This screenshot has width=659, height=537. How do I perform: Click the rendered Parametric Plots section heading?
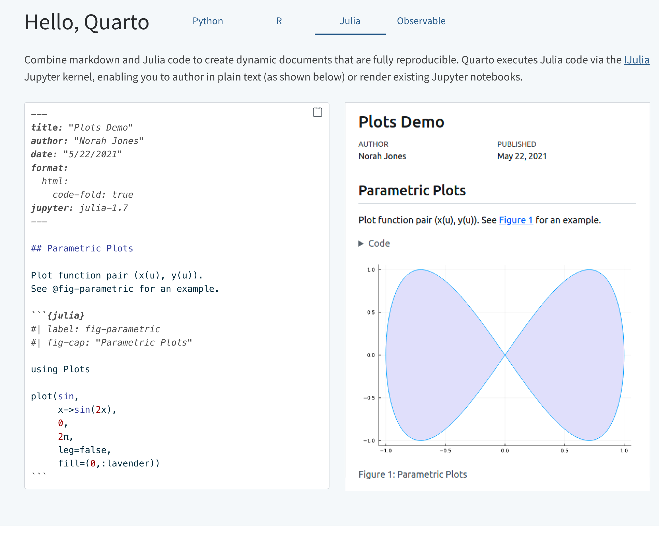[x=412, y=191]
